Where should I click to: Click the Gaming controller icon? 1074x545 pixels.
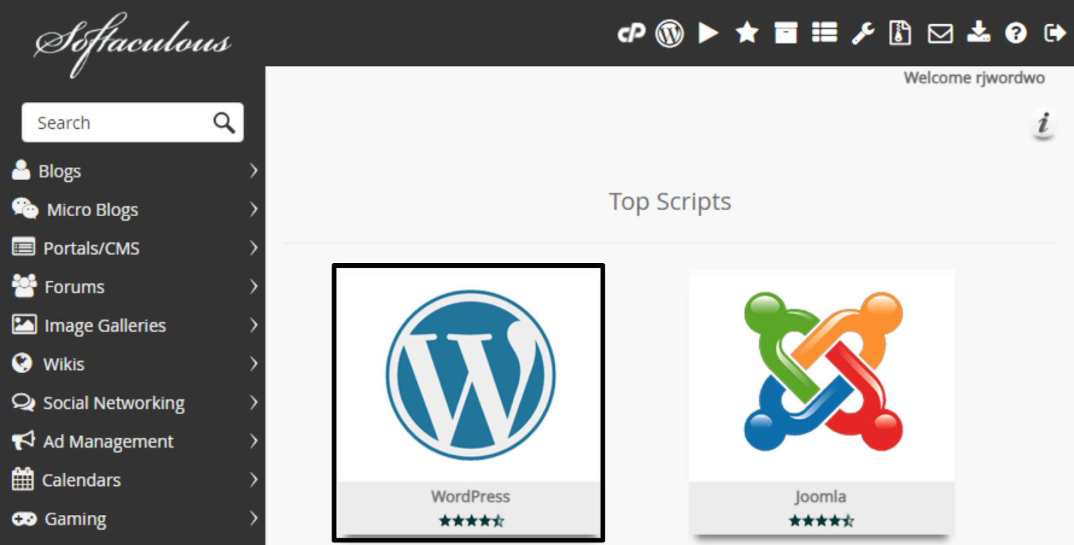tap(24, 519)
